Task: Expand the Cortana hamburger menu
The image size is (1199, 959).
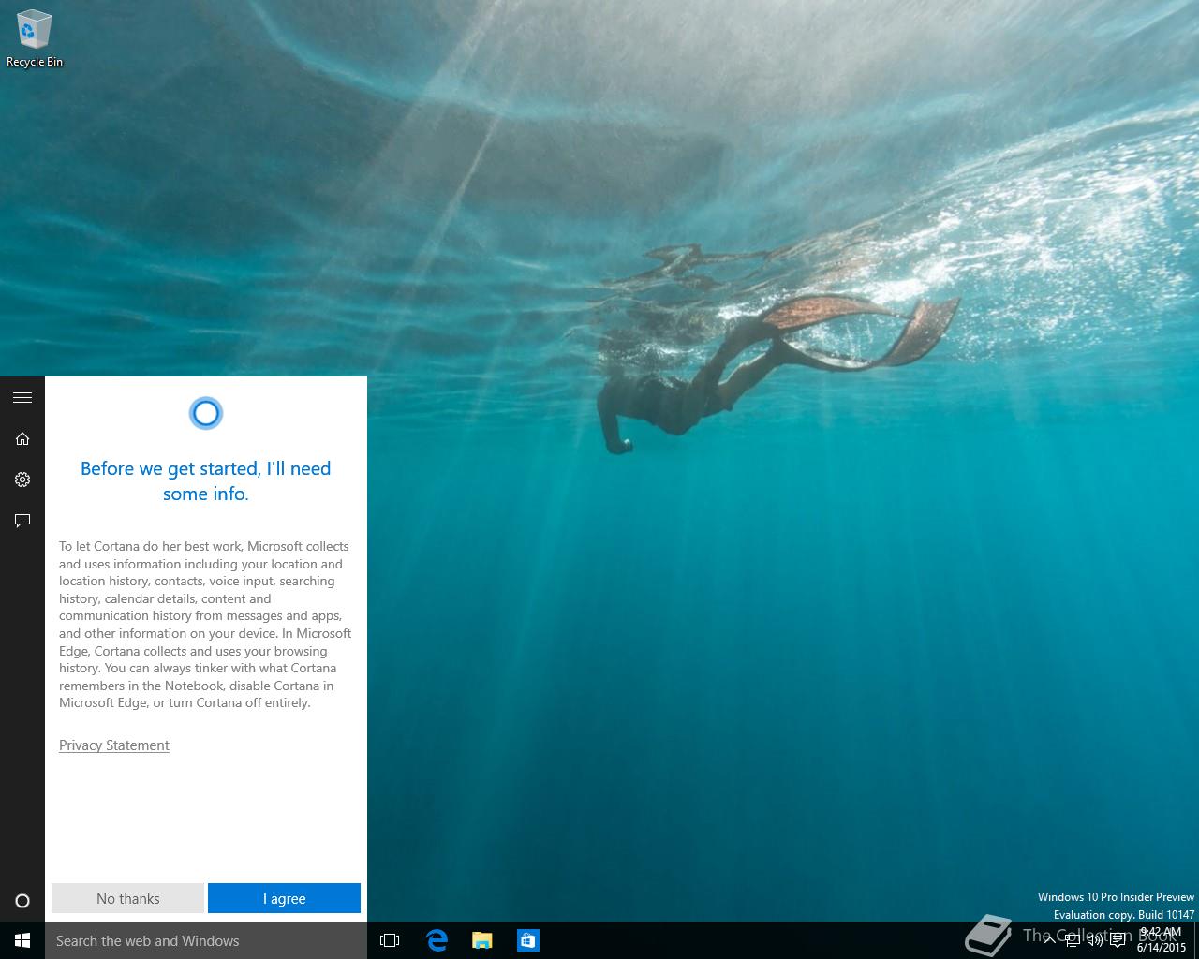Action: click(x=22, y=398)
